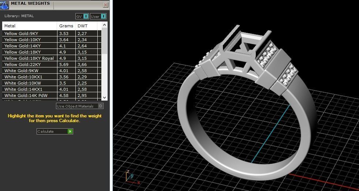
Task: Click the METAL WEIGHTS panel title
Action: (x=30, y=3)
